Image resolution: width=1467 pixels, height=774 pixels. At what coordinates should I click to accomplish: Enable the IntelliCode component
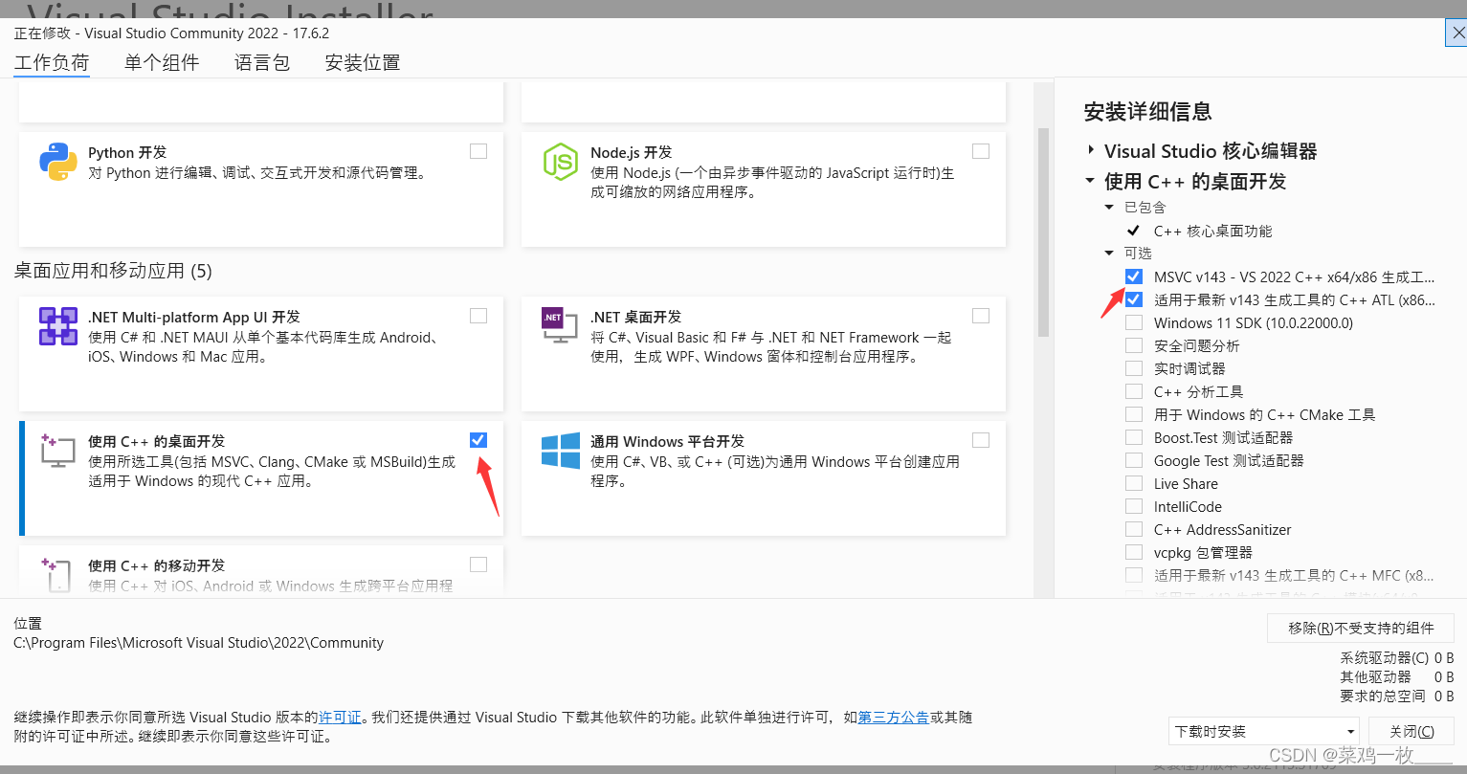point(1134,506)
